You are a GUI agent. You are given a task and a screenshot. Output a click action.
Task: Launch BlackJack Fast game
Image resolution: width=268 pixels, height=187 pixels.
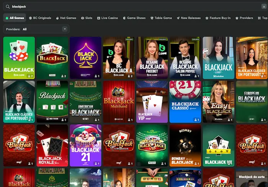(19, 146)
